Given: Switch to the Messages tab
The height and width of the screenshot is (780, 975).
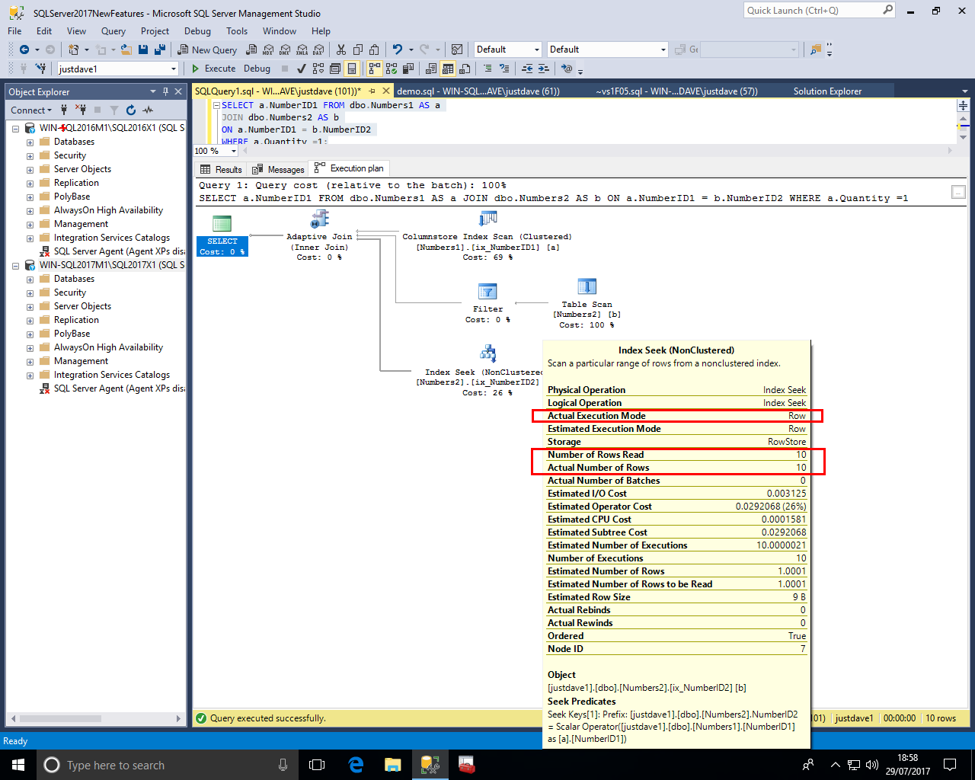Looking at the screenshot, I should [279, 169].
